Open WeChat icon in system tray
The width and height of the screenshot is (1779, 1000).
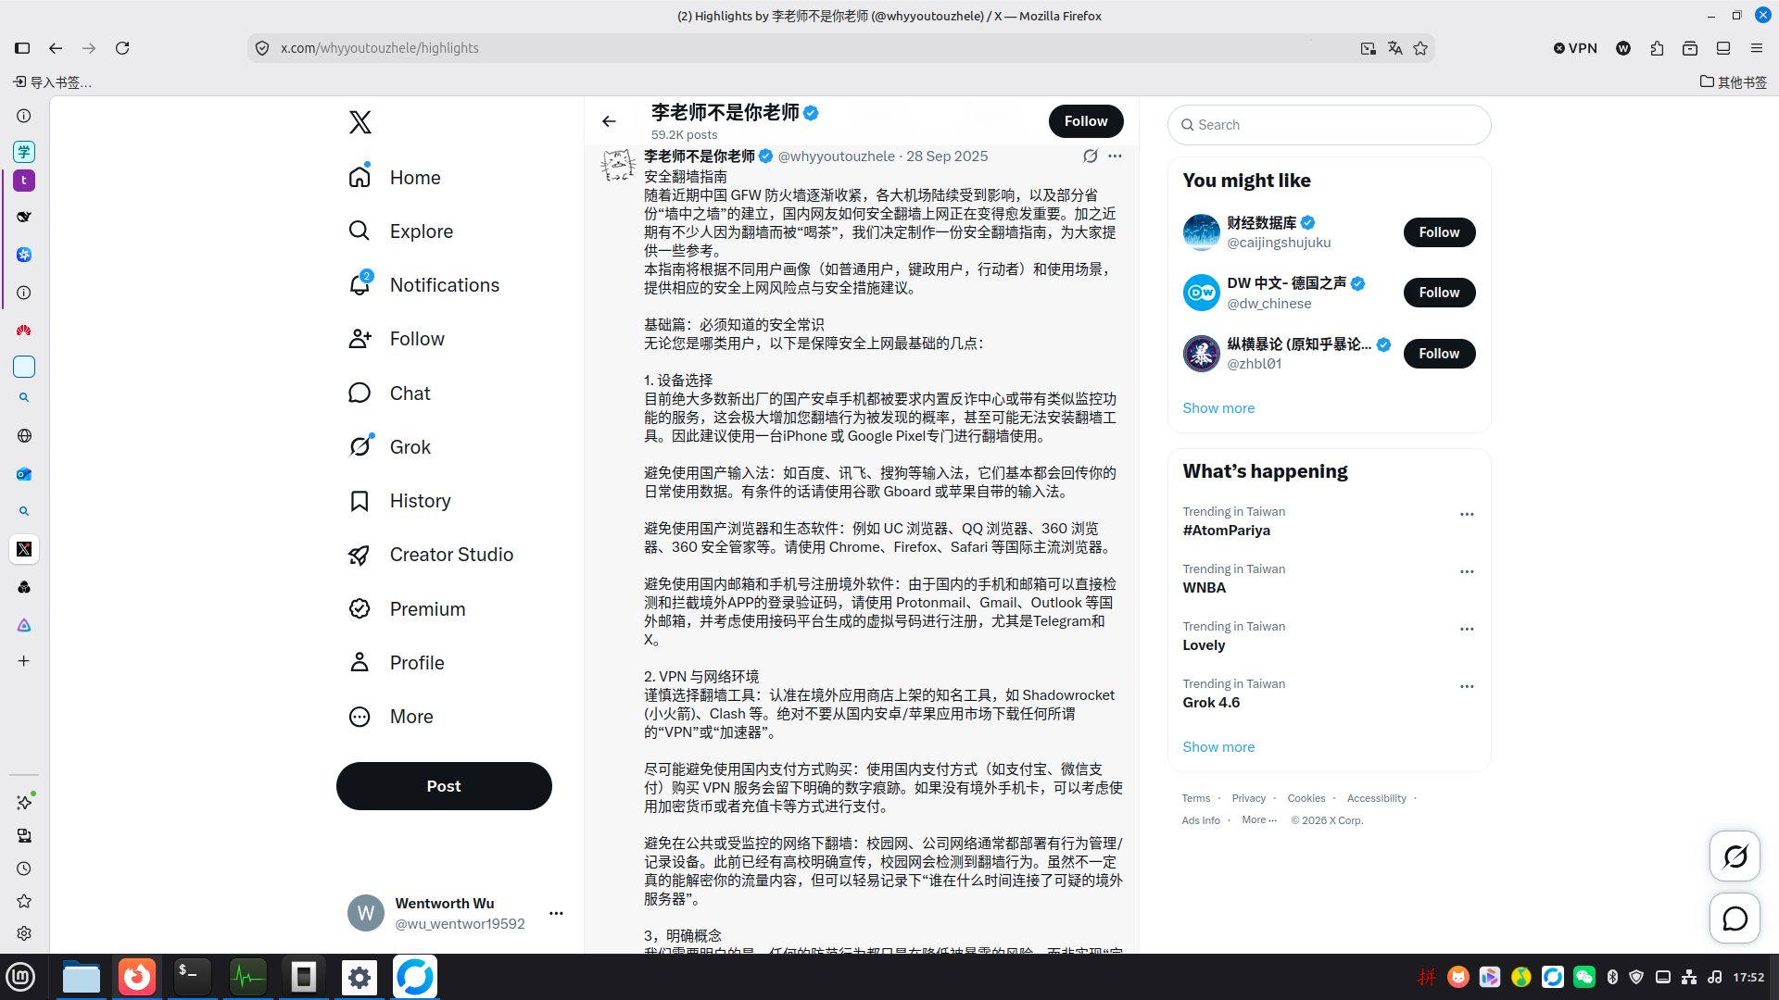(x=1584, y=977)
